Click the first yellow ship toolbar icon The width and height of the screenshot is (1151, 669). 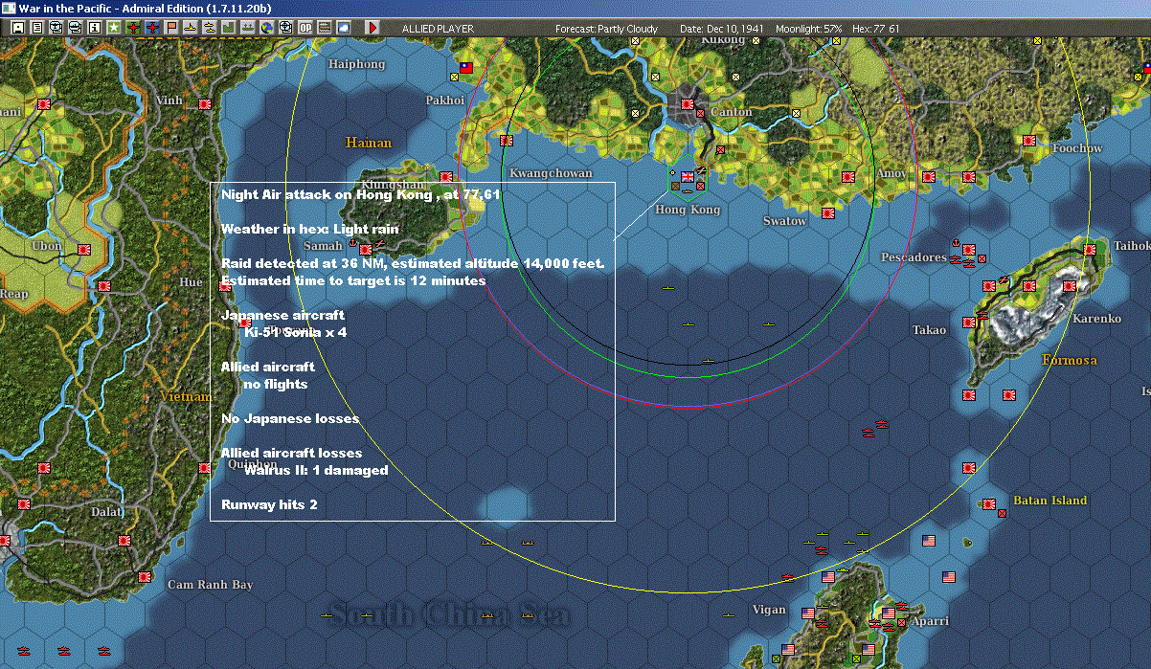(x=191, y=28)
